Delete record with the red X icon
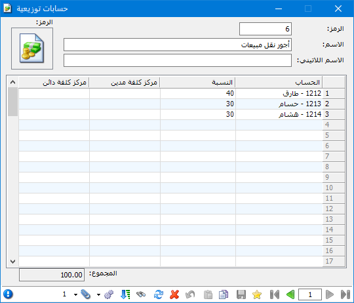 click(174, 294)
